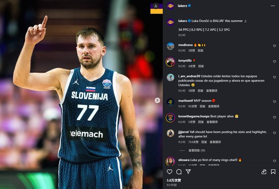Open the three-dot more options menu

coord(273,6)
